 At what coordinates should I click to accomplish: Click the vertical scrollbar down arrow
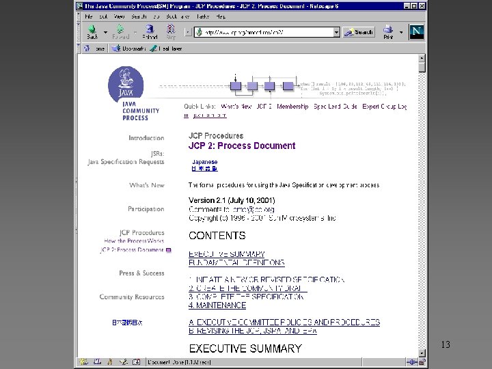422,353
